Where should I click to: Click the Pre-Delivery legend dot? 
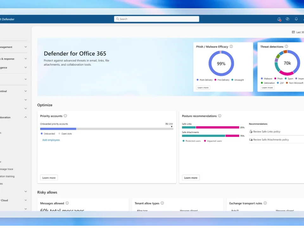[215, 80]
